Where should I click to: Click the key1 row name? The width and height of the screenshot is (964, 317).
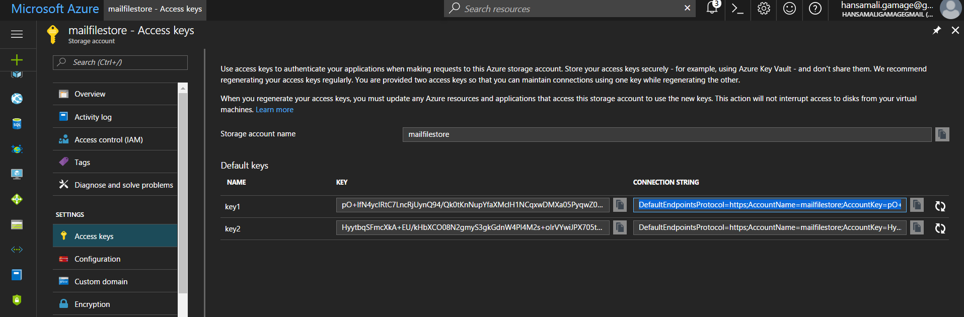coord(233,207)
